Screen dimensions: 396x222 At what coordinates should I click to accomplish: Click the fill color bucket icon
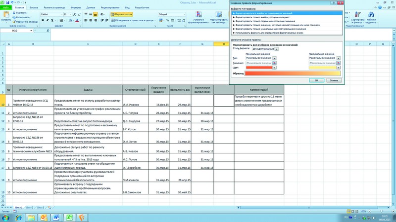coord(70,20)
